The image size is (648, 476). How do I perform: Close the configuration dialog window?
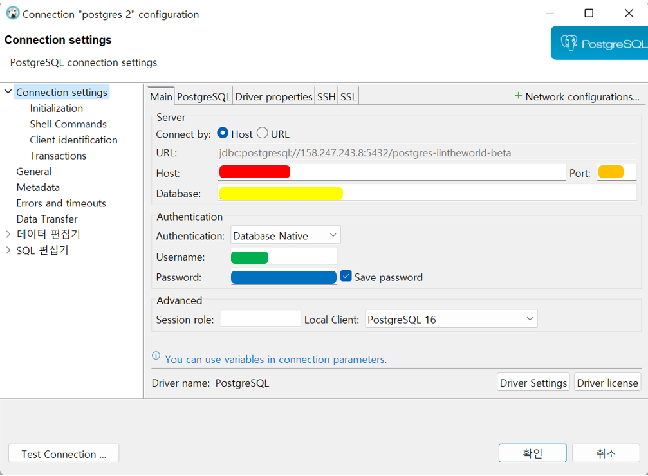point(629,14)
